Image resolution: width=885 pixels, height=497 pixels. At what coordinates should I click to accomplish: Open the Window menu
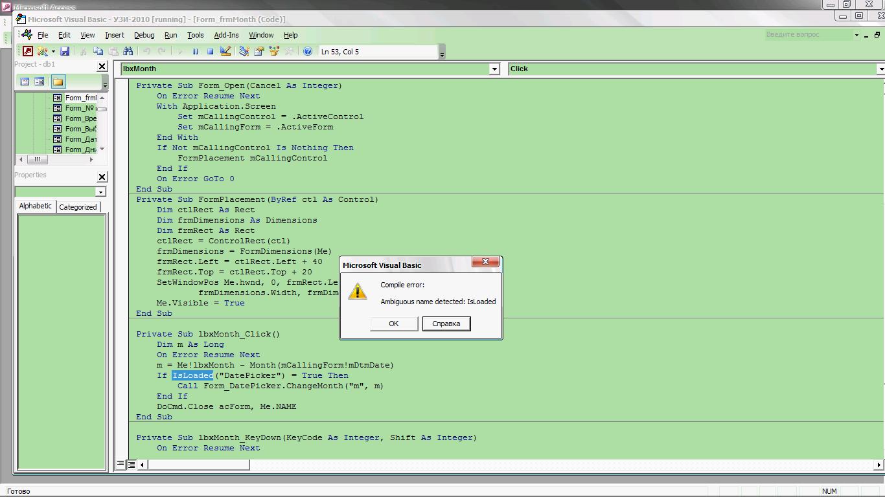click(x=262, y=35)
